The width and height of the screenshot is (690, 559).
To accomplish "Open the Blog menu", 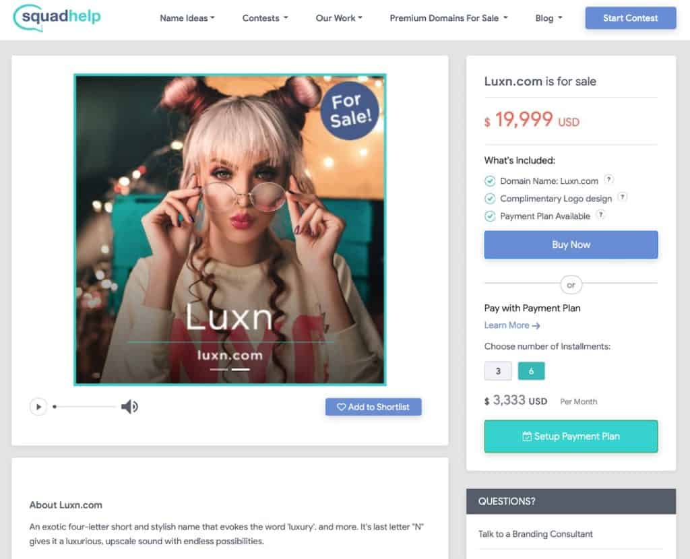I will click(x=548, y=18).
